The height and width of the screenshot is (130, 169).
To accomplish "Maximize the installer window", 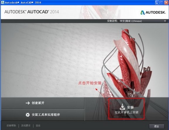I will tap(162, 3).
